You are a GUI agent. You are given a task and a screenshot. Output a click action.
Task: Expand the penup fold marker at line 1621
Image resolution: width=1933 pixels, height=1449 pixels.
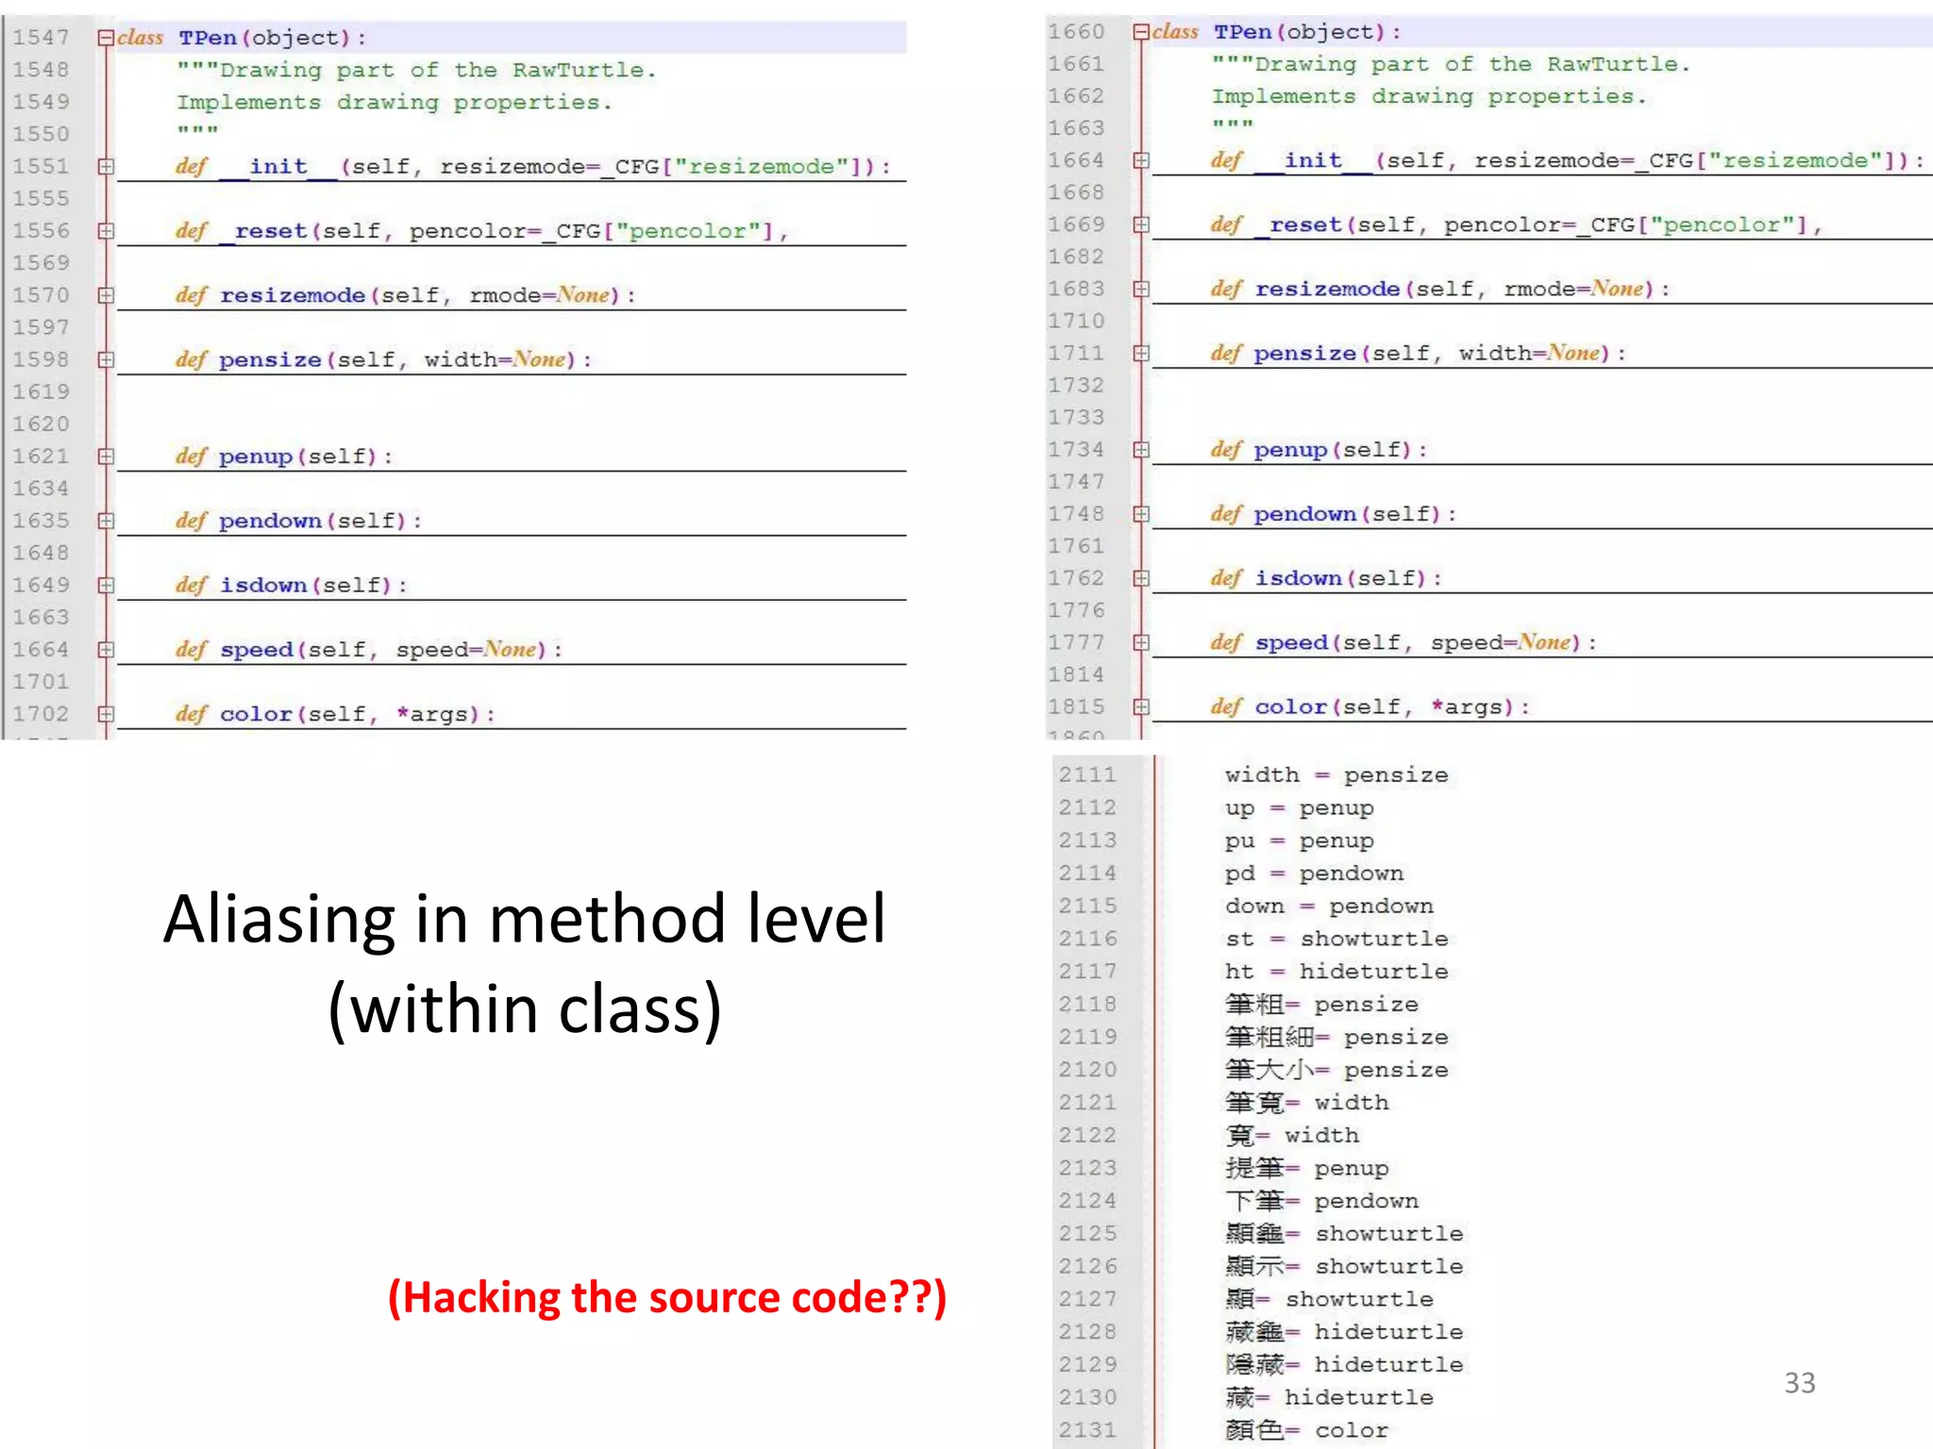[106, 457]
